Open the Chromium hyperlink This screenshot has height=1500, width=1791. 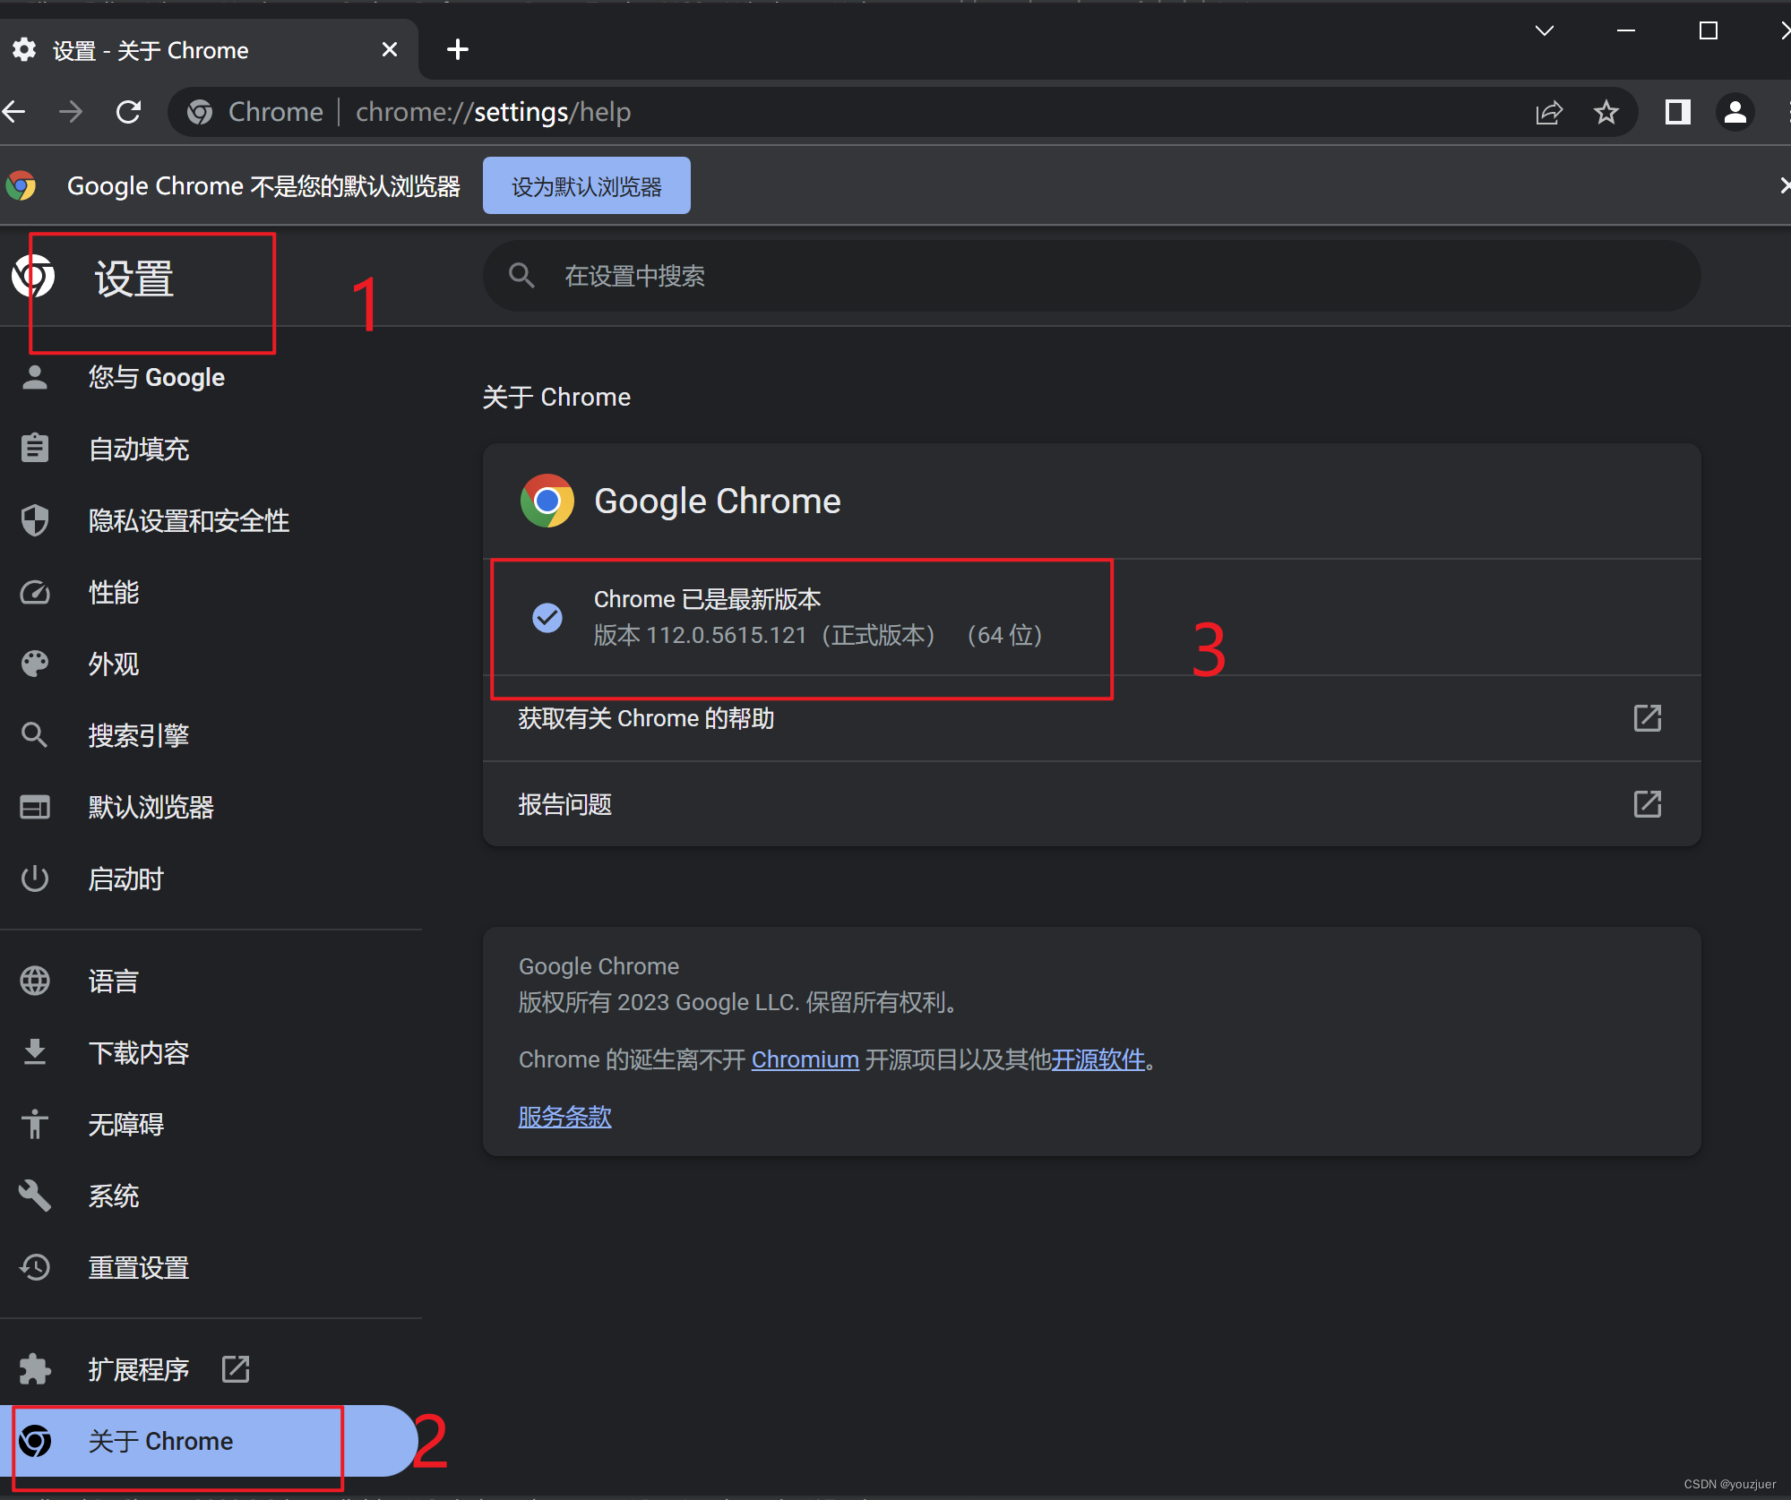(805, 1059)
